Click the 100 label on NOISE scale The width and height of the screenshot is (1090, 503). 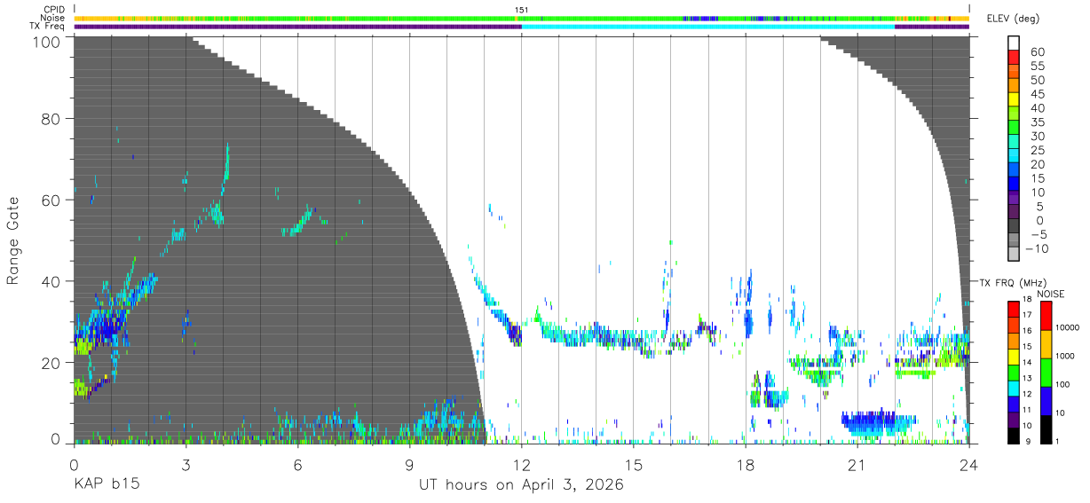[x=1063, y=384]
